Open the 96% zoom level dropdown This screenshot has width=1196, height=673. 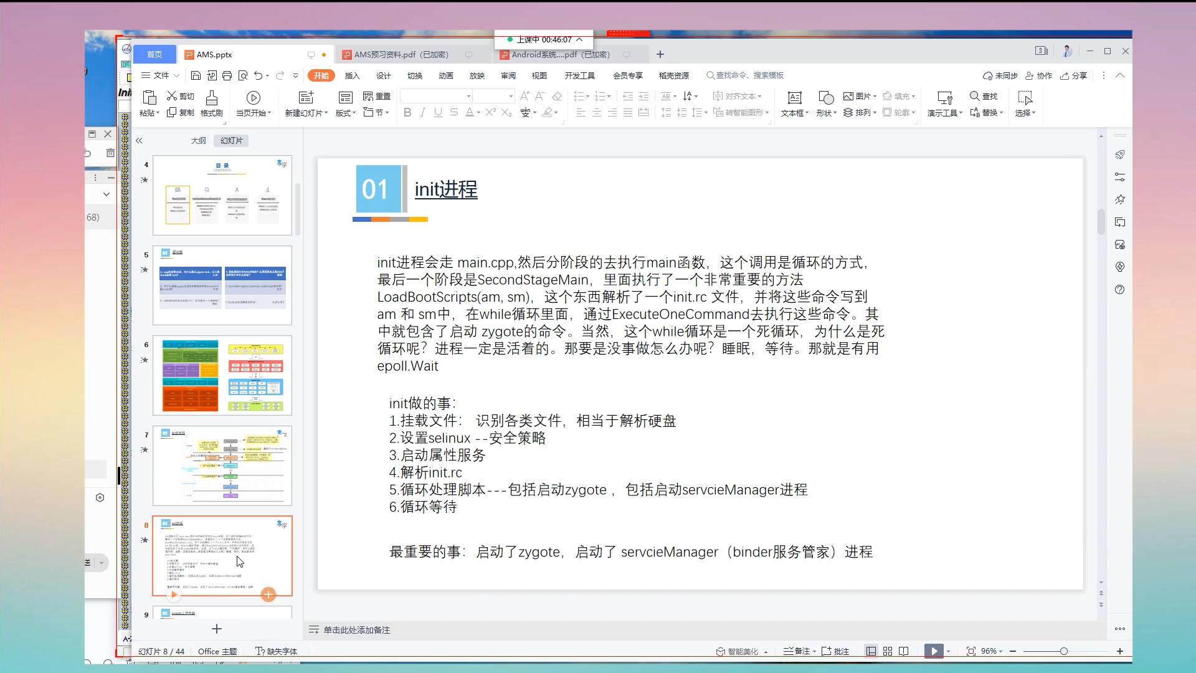(x=992, y=651)
